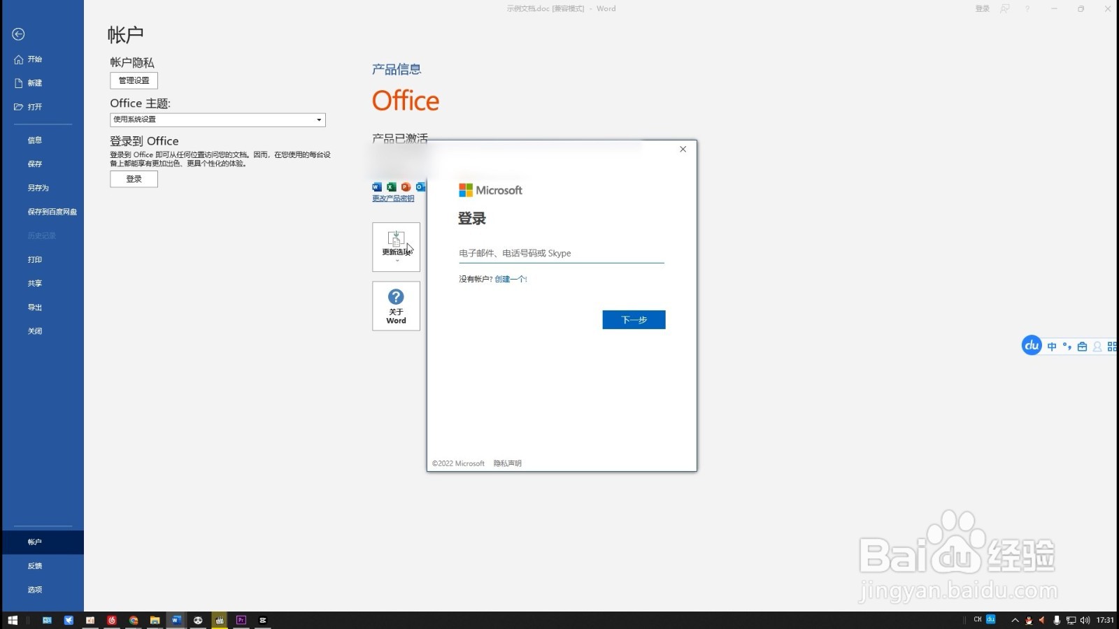Image resolution: width=1119 pixels, height=629 pixels.
Task: Open the clapperboard app in taskbar
Action: 220,620
